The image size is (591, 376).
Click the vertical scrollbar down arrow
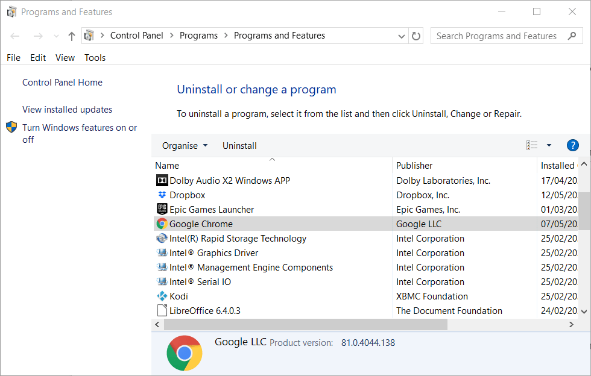click(584, 312)
